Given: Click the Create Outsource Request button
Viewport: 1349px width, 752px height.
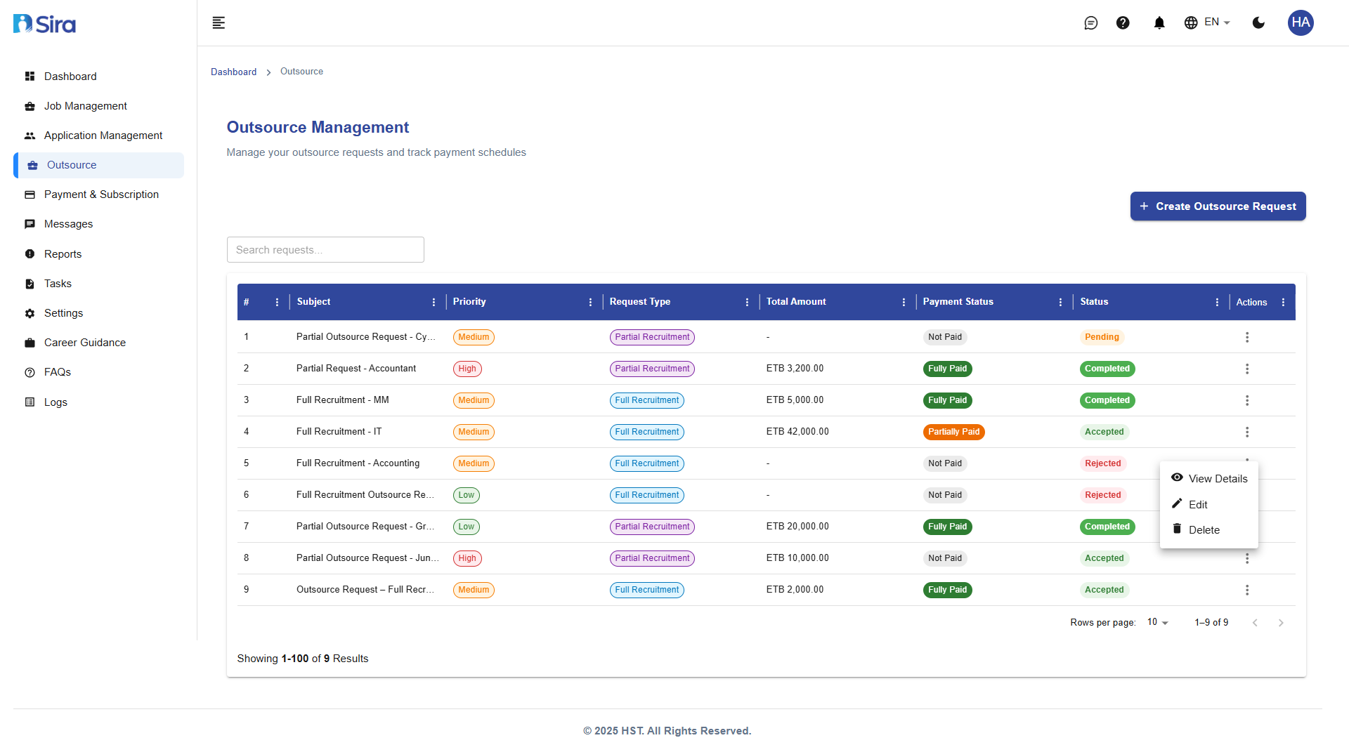Looking at the screenshot, I should pyautogui.click(x=1218, y=206).
